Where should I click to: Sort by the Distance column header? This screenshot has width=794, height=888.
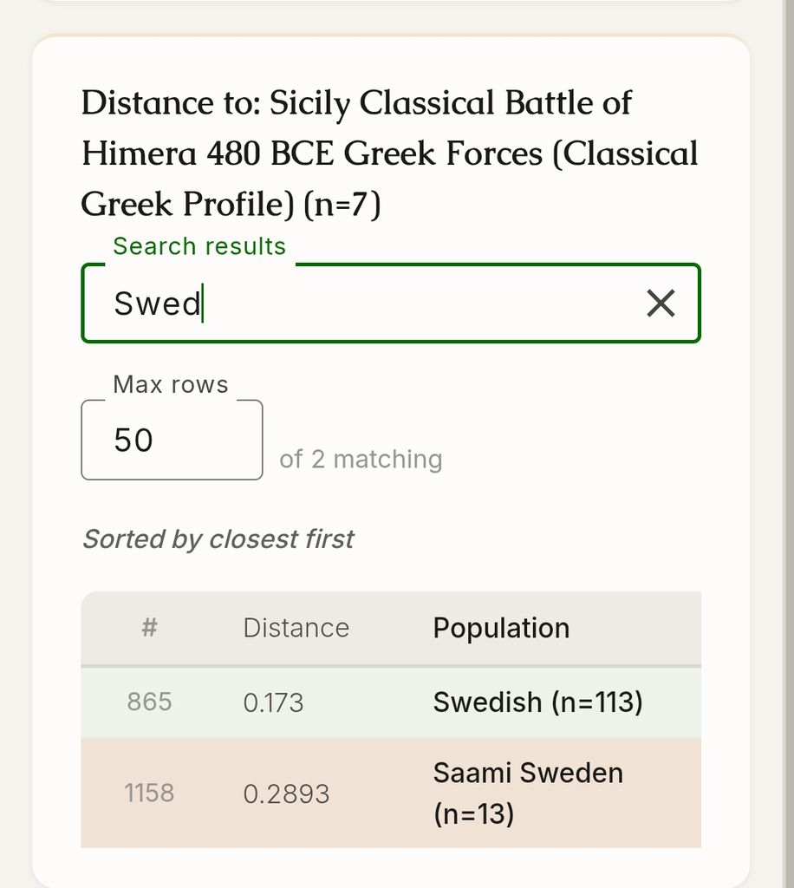tap(296, 628)
